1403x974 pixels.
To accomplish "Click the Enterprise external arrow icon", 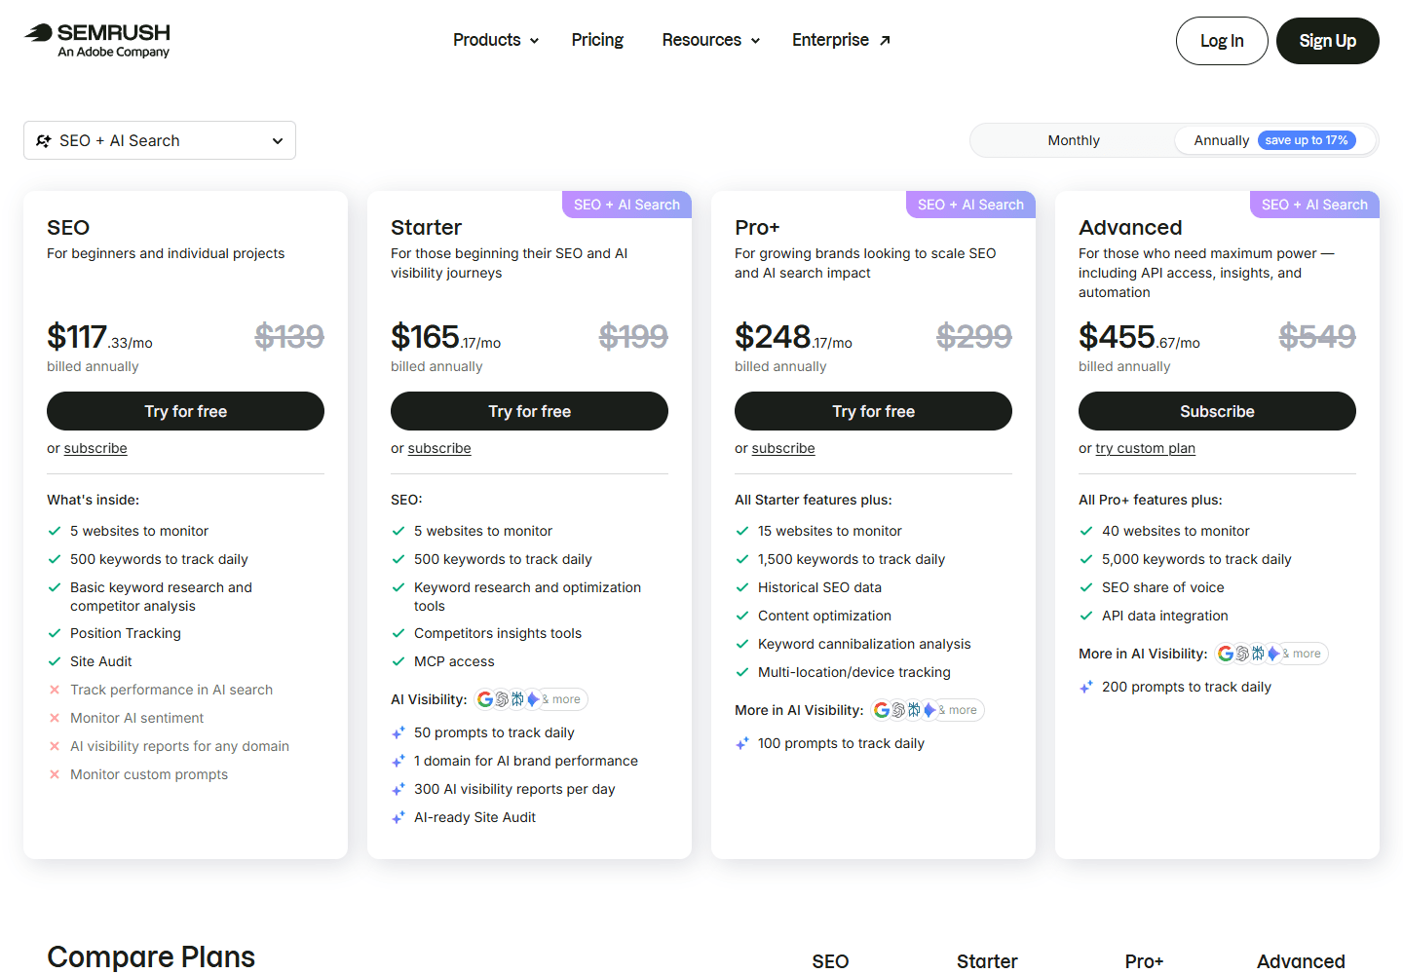I will 885,41.
